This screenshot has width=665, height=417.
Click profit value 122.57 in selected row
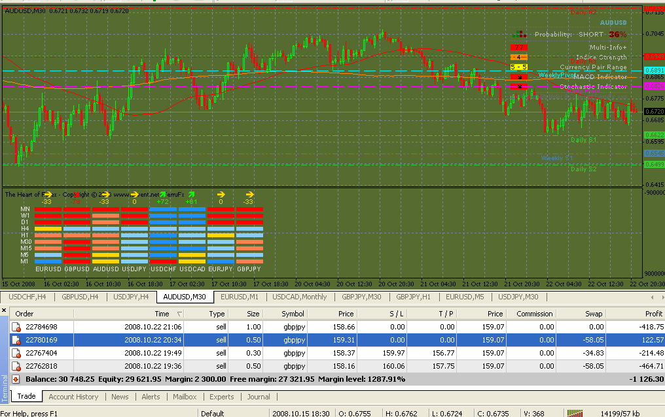653,340
